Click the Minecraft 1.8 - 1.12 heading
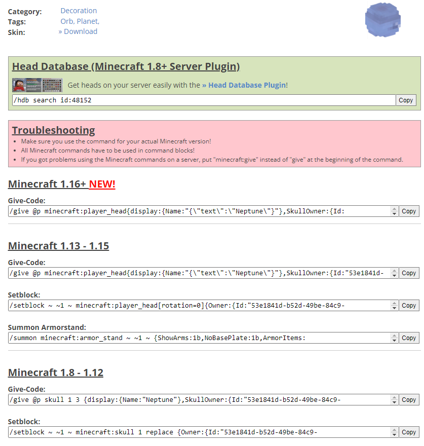Image resolution: width=424 pixels, height=446 pixels. click(x=56, y=373)
